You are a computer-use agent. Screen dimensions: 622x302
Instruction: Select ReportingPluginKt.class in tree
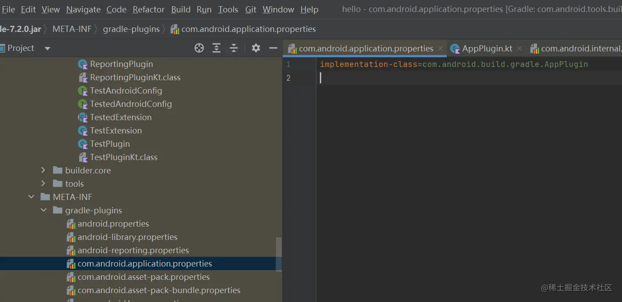pyautogui.click(x=135, y=77)
